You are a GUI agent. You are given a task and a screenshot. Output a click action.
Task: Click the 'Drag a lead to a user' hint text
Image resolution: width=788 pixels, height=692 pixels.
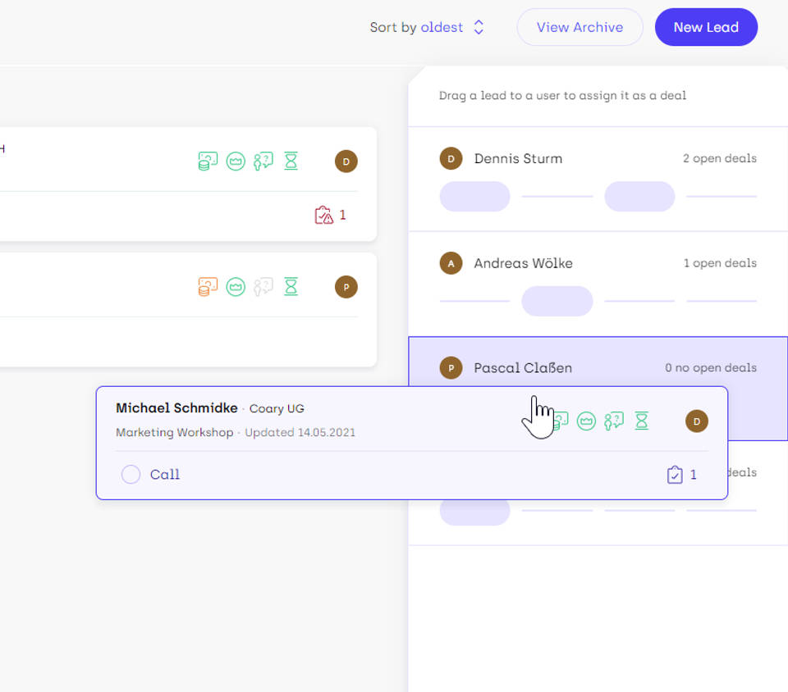click(x=562, y=95)
